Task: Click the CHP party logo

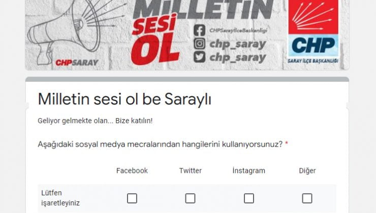Action: pyautogui.click(x=313, y=32)
